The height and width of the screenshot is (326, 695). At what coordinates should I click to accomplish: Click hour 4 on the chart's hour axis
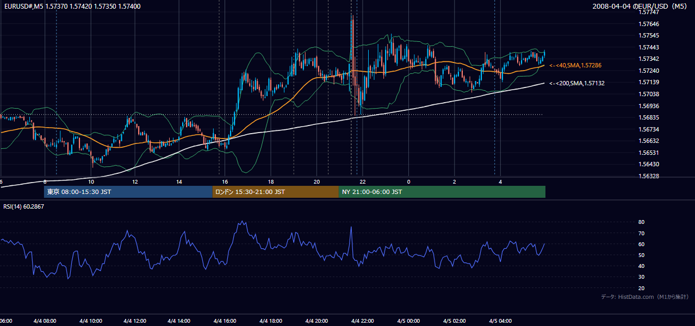click(500, 181)
